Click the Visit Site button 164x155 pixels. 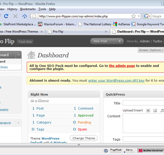point(25,42)
